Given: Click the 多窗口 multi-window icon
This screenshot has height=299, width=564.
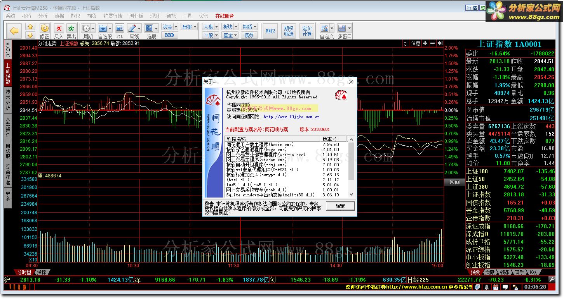Looking at the screenshot, I should pos(342,28).
